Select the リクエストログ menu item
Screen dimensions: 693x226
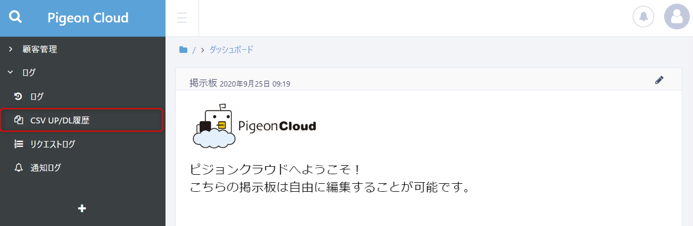click(x=52, y=144)
